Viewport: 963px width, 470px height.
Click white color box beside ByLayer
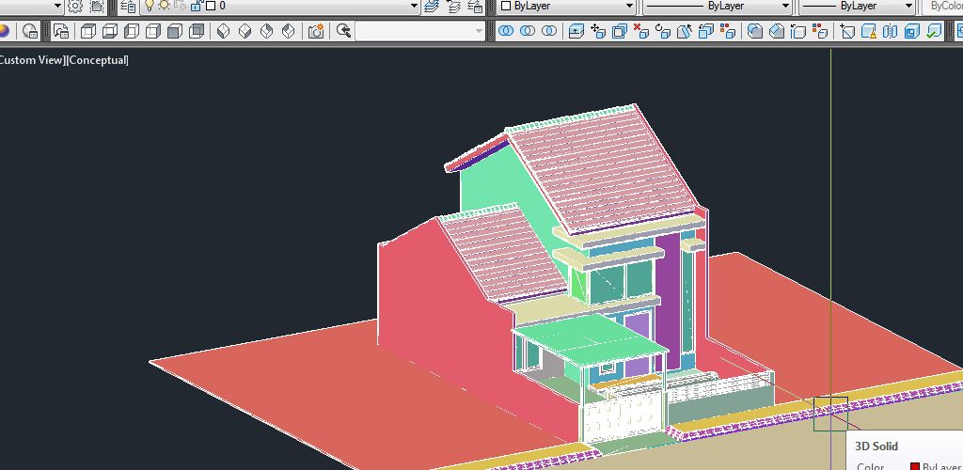(506, 7)
